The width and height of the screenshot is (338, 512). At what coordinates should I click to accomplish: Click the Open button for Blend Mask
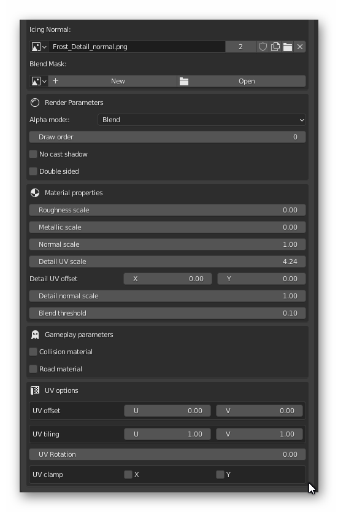242,81
